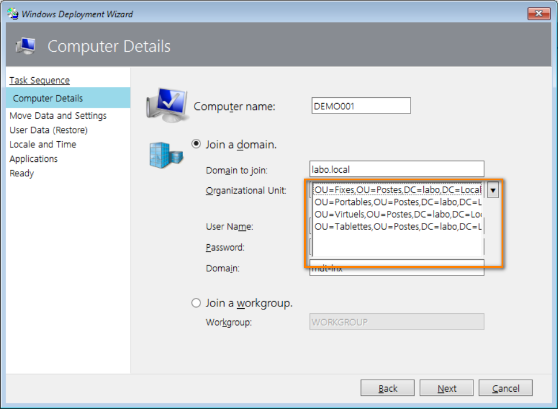Go to User Data (Restore) step
The image size is (558, 409).
tap(48, 130)
